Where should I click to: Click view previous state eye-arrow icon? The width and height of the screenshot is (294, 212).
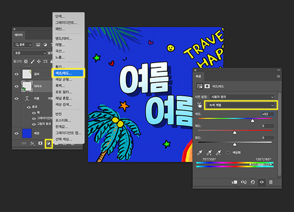[244, 182]
